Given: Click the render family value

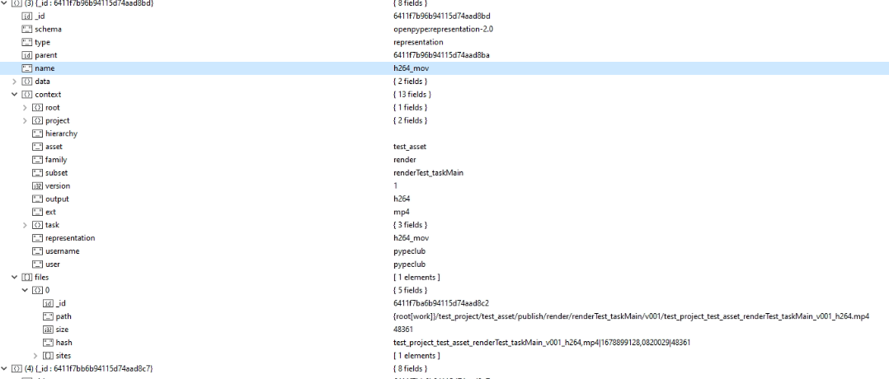Looking at the screenshot, I should pos(404,159).
